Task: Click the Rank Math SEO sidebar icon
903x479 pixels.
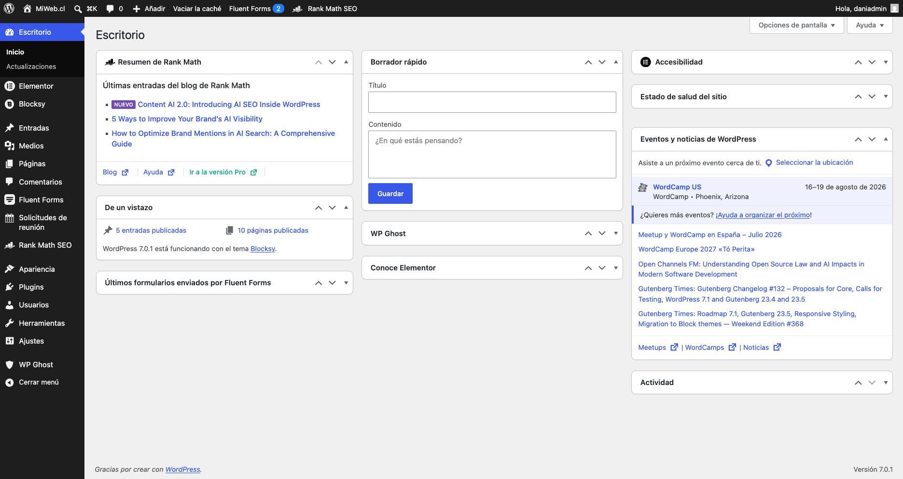Action: (x=9, y=245)
